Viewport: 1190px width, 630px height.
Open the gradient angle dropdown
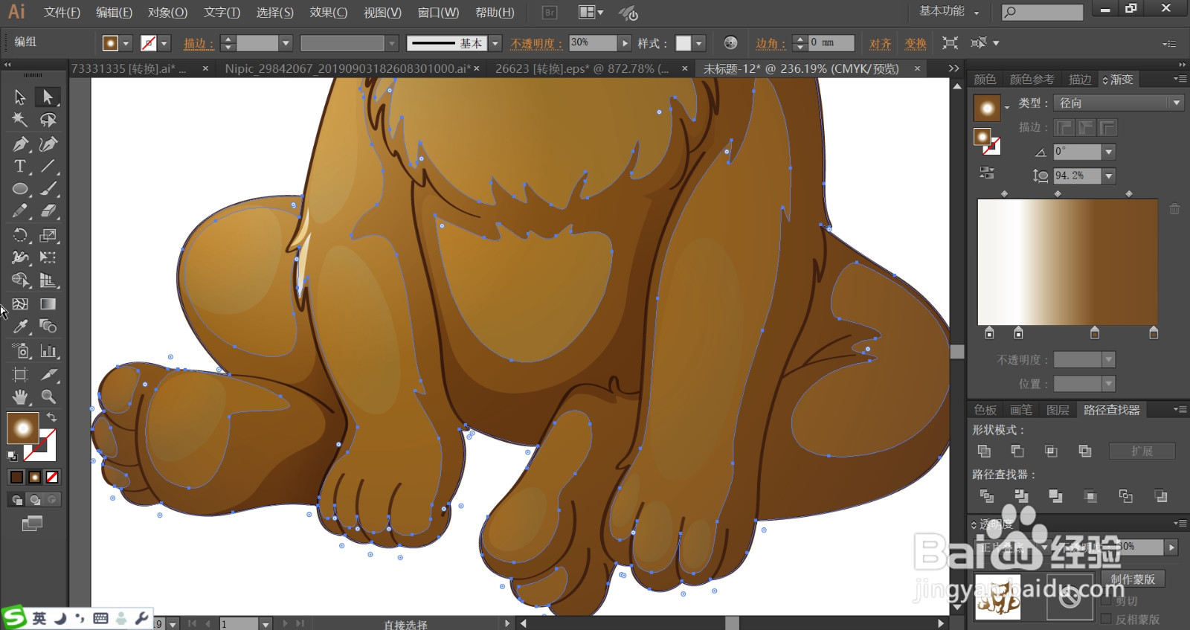[x=1109, y=152]
